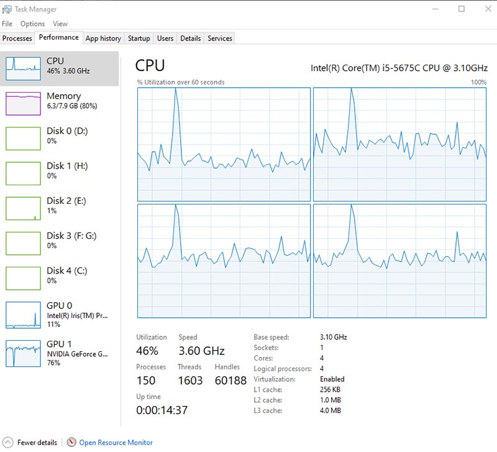Click the 46% utilization value
Image resolution: width=497 pixels, height=452 pixels.
coord(147,351)
